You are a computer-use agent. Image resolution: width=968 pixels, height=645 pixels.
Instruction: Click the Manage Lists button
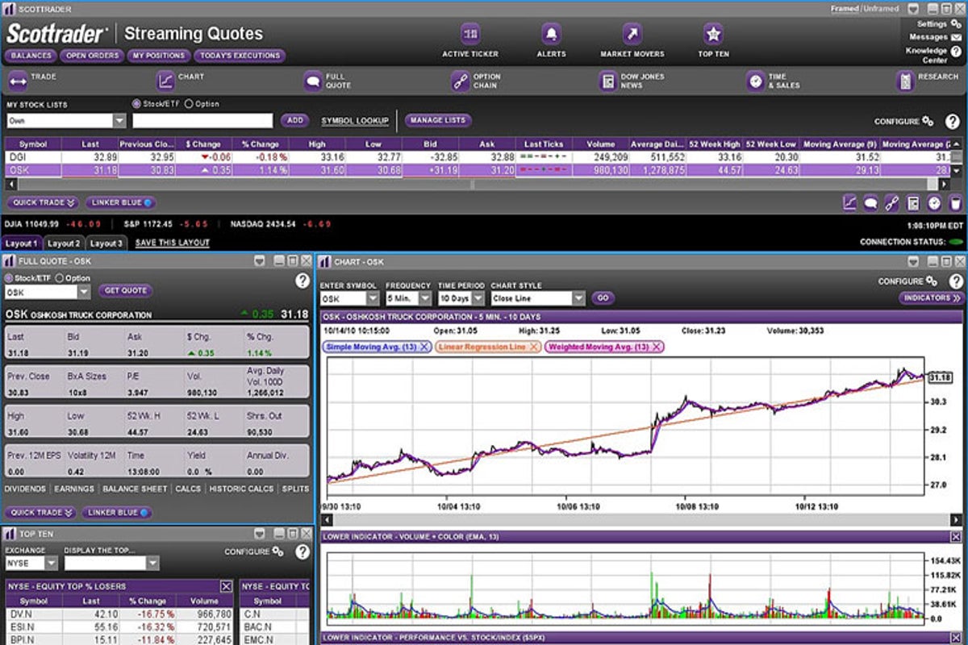coord(438,120)
